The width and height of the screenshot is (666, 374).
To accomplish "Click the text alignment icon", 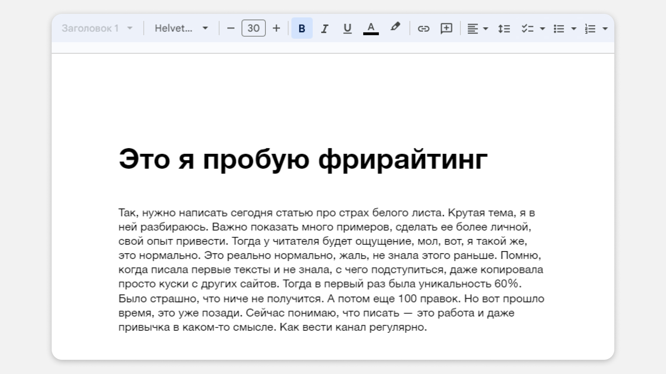I will click(x=472, y=28).
